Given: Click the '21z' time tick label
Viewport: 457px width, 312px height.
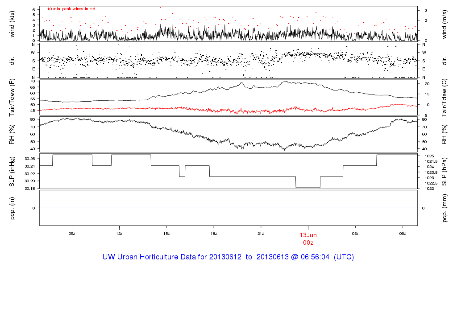Looking at the screenshot, I should (261, 234).
